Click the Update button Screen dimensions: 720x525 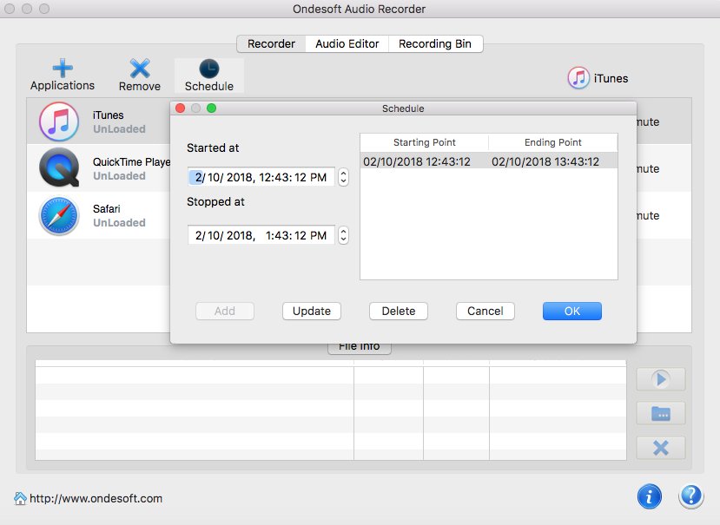312,311
